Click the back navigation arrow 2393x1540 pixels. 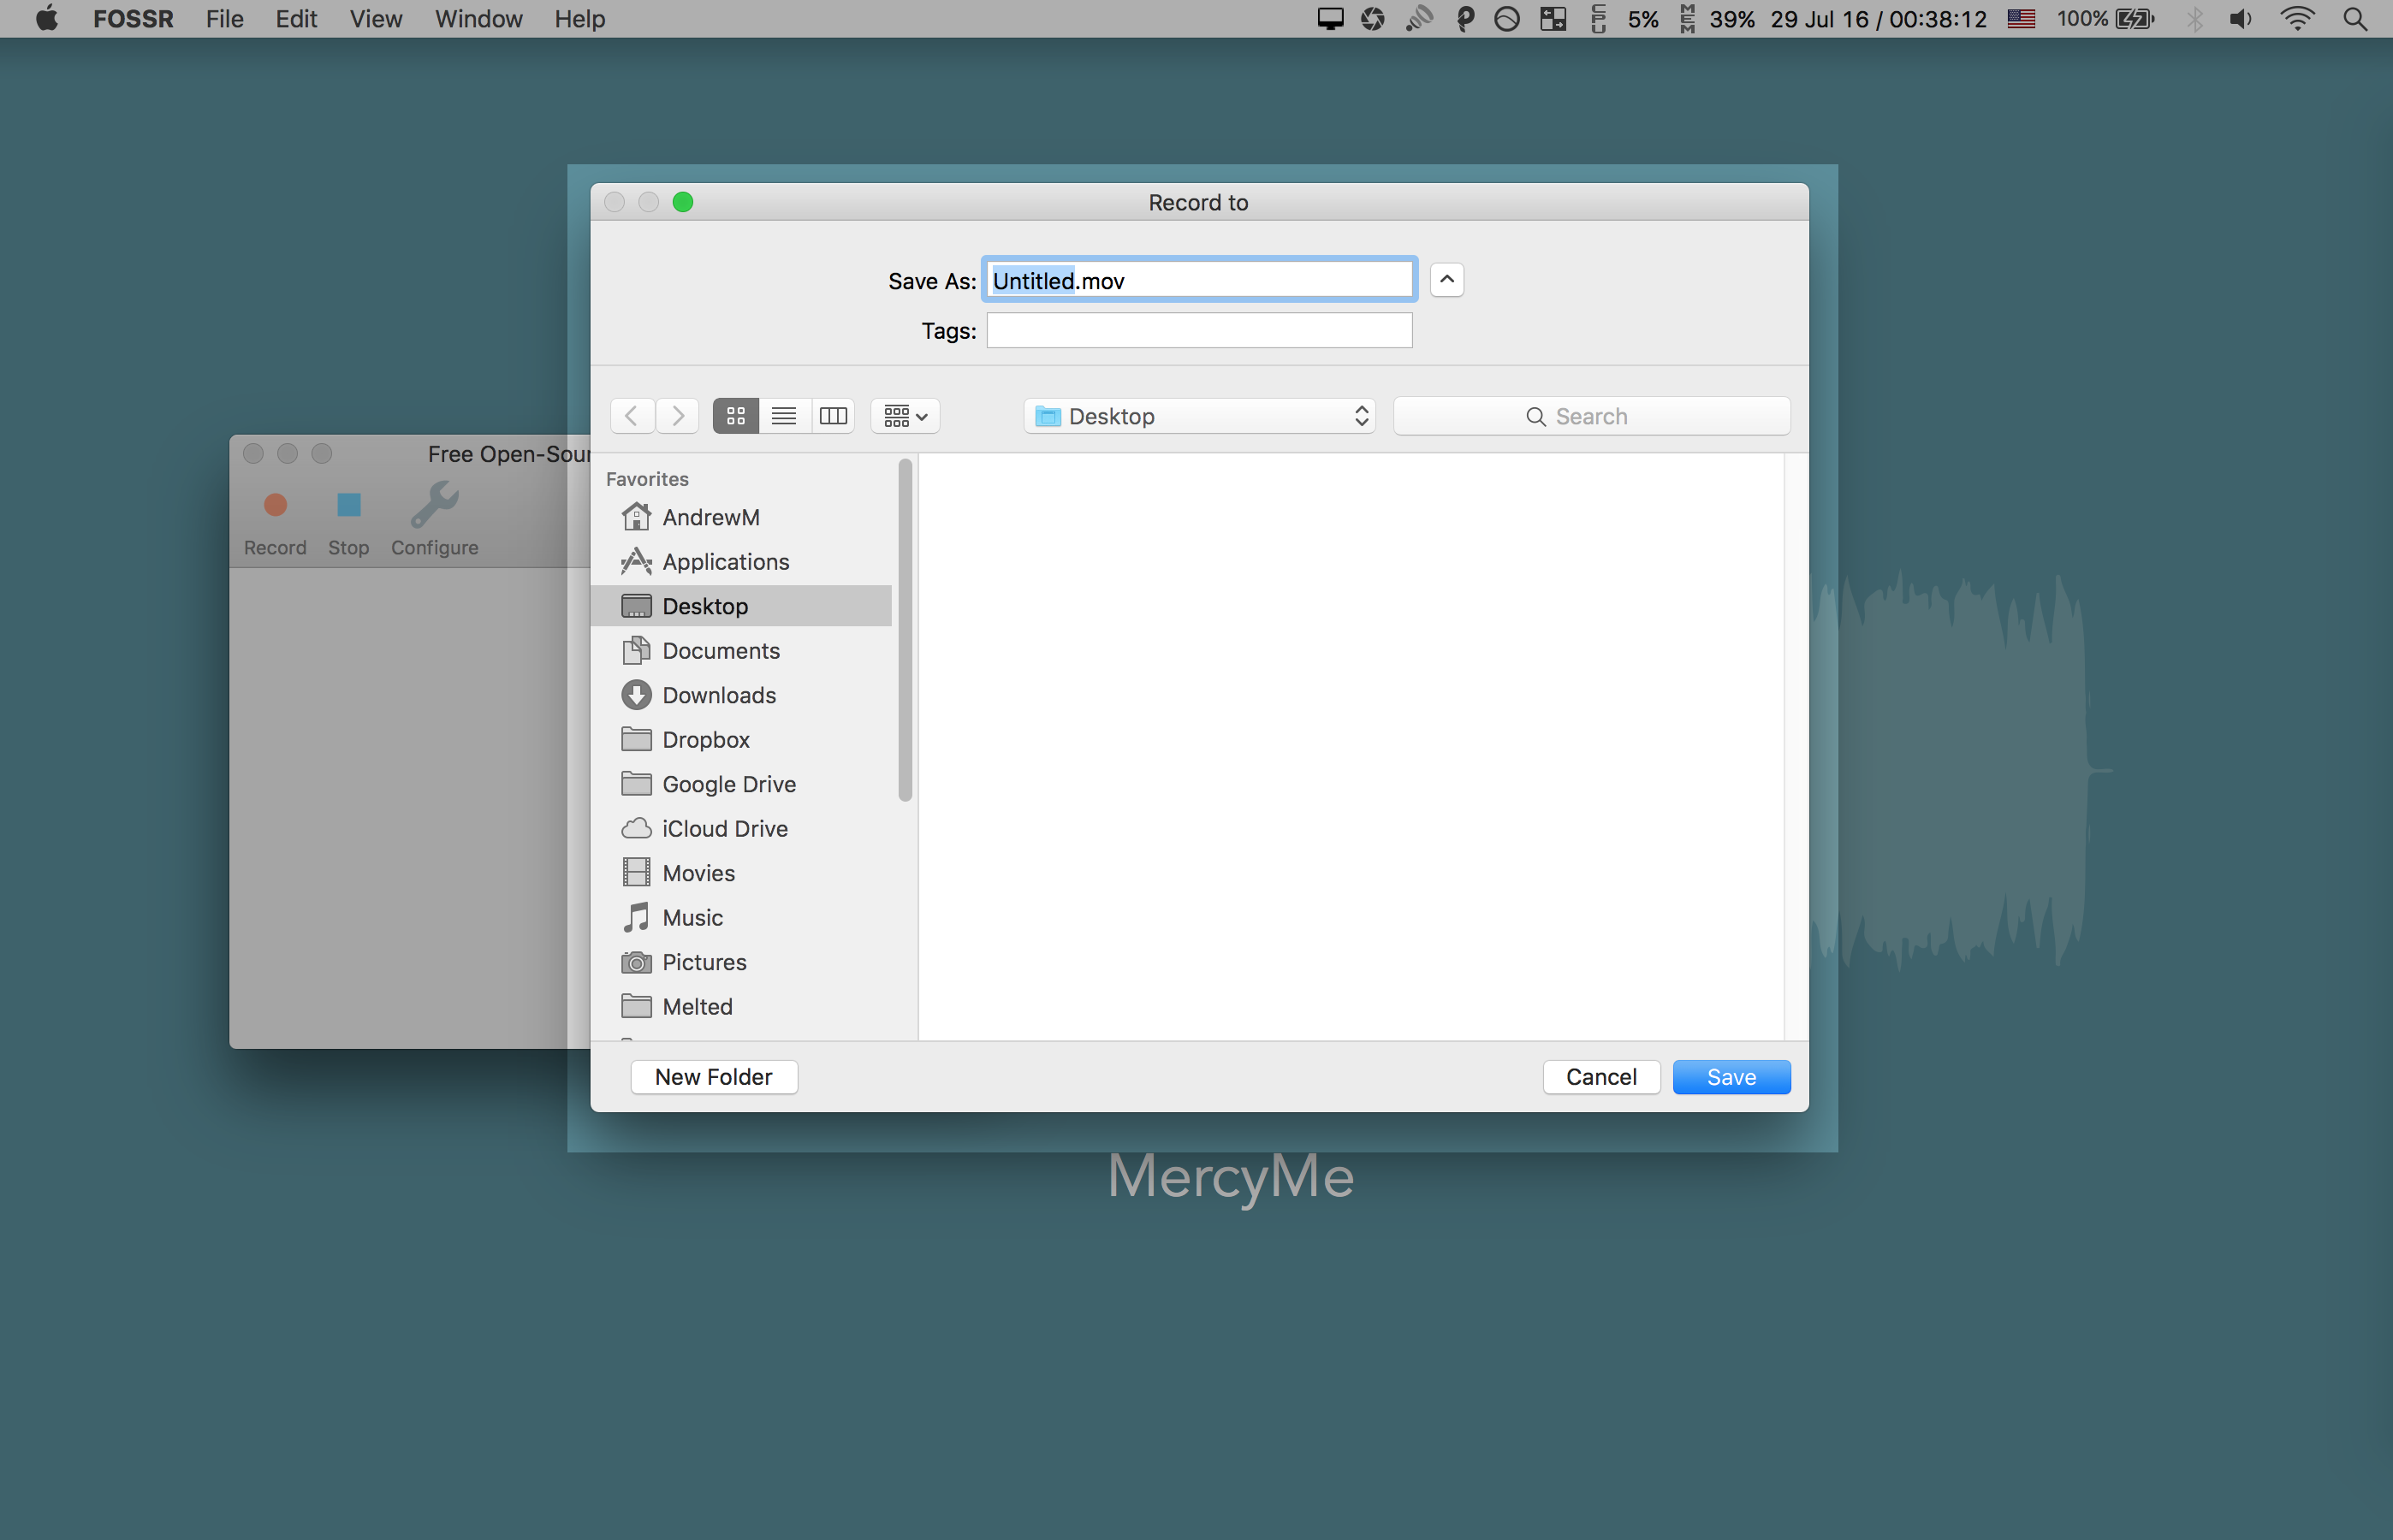632,416
